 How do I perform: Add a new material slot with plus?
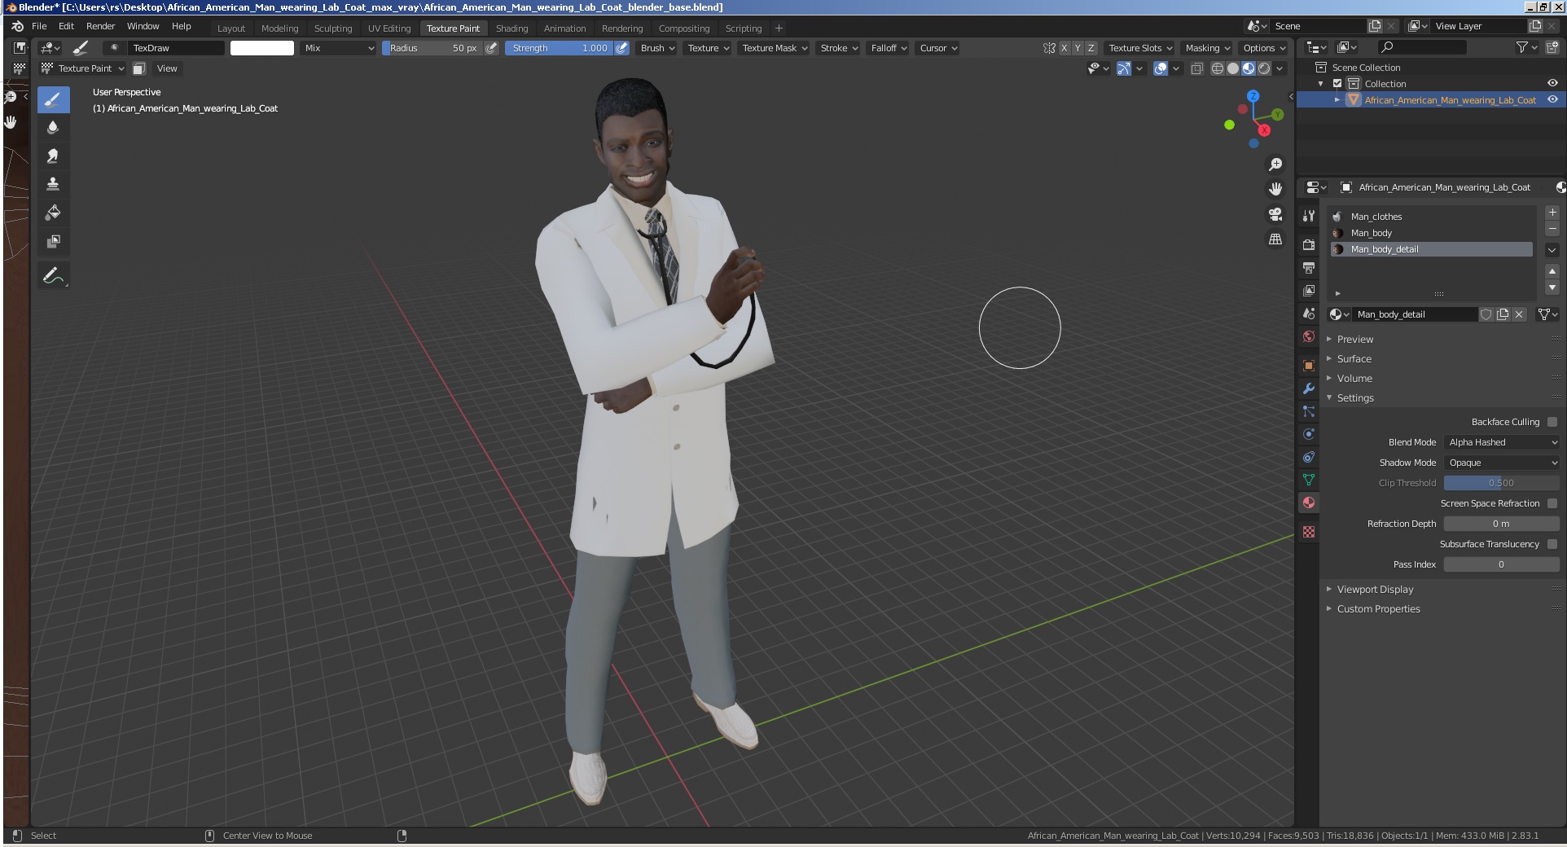[x=1552, y=213]
